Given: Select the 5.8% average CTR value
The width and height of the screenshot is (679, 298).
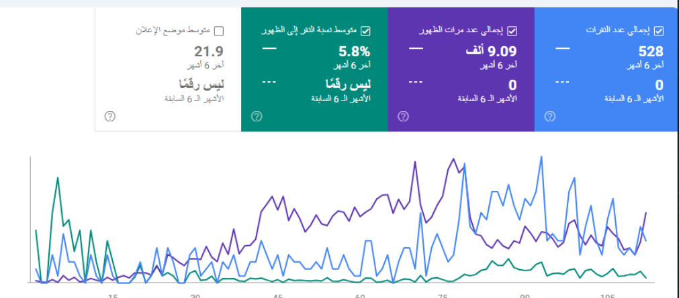Looking at the screenshot, I should tap(355, 52).
